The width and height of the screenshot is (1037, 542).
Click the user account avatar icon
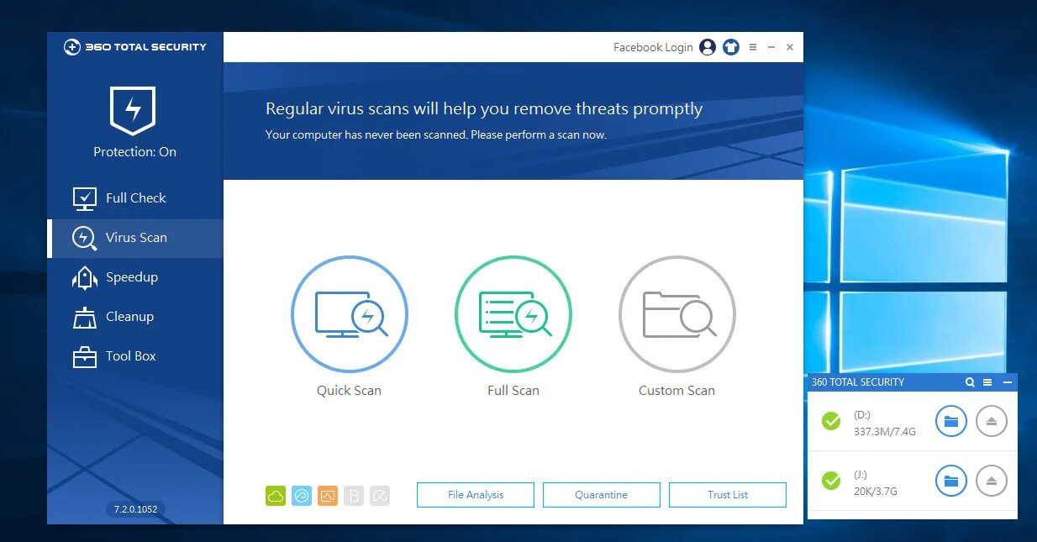point(708,47)
